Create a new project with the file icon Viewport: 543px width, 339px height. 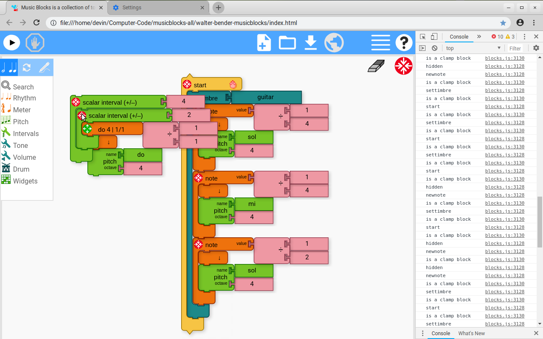pos(263,42)
